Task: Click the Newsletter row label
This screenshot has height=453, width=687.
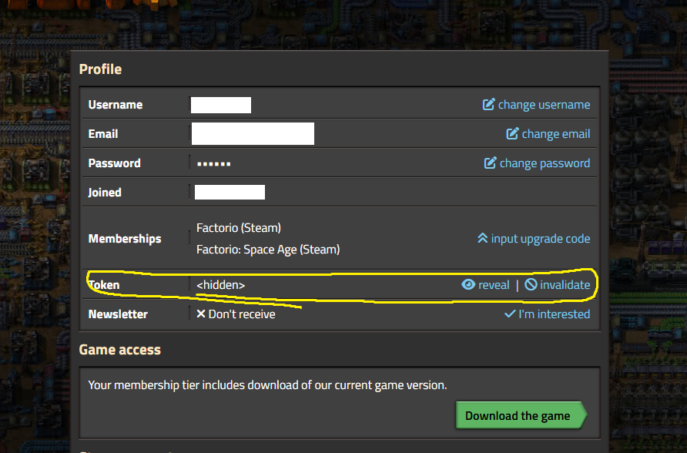Action: [118, 314]
